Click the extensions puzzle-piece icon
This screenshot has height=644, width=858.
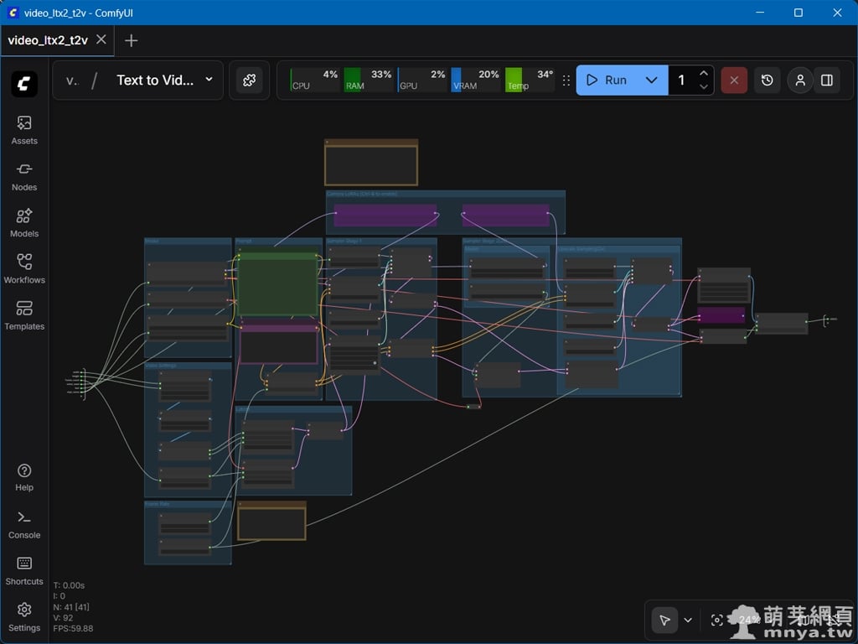[249, 80]
